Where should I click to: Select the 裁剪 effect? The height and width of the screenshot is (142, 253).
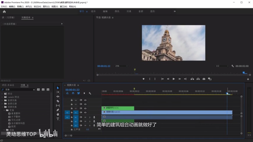pos(13,127)
